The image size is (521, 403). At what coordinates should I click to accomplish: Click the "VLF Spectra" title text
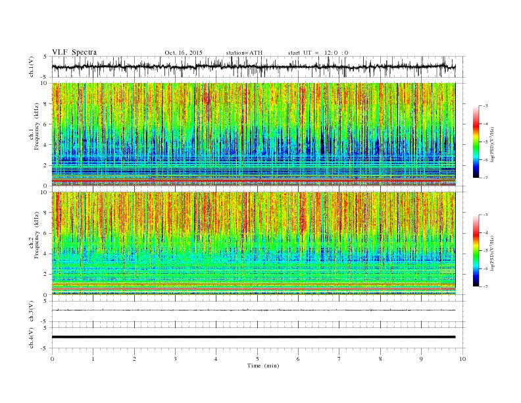tap(74, 53)
